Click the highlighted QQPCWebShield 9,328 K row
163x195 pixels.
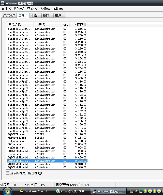pos(47,161)
